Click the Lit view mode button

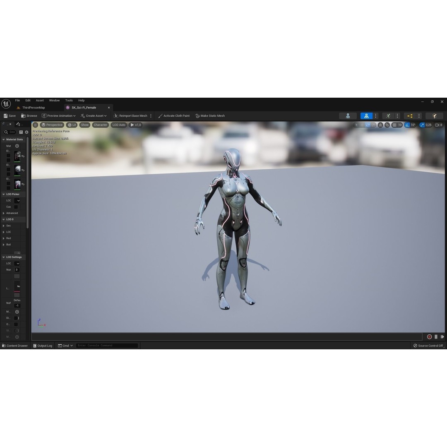click(72, 125)
